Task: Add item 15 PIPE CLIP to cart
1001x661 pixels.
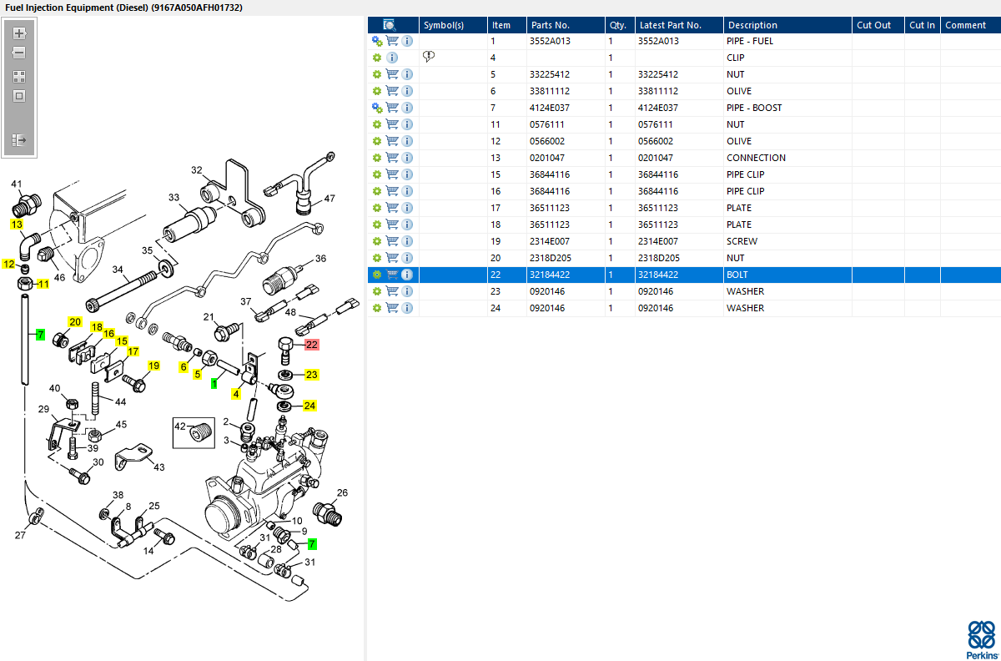Action: pos(392,174)
